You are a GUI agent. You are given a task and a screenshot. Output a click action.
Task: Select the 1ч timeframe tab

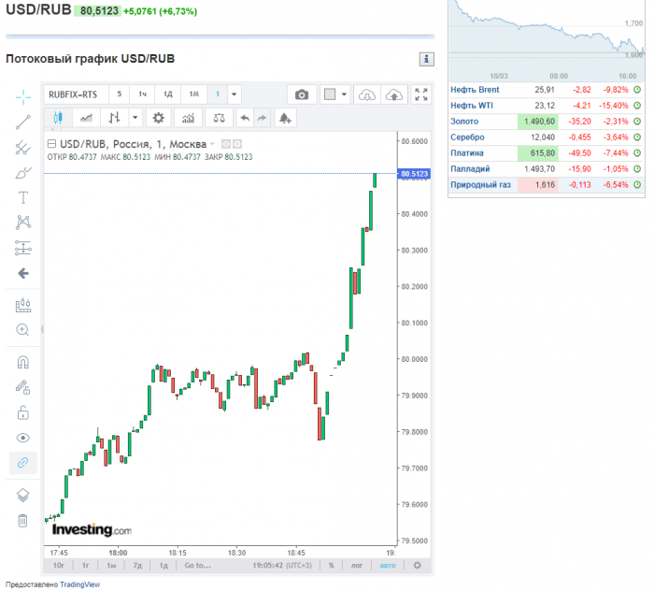[x=143, y=94]
